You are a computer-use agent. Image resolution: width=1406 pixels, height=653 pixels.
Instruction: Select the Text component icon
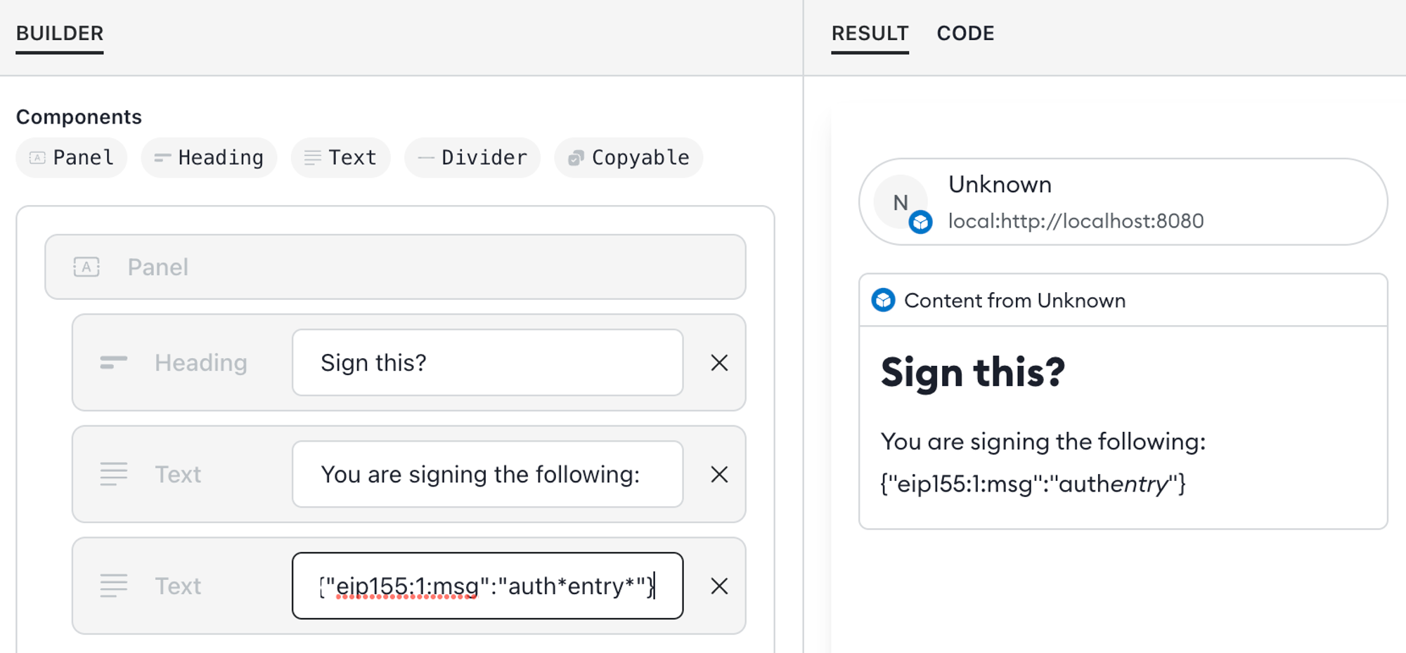pyautogui.click(x=312, y=157)
